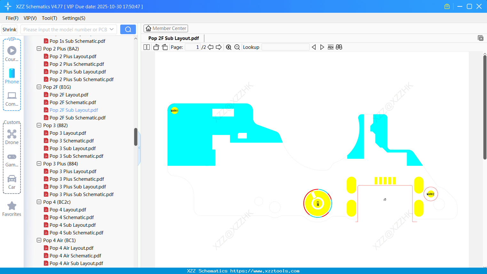This screenshot has width=487, height=274.
Task: Open the two-page view mode
Action: click(146, 47)
